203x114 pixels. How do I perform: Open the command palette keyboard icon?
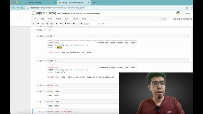(103, 24)
